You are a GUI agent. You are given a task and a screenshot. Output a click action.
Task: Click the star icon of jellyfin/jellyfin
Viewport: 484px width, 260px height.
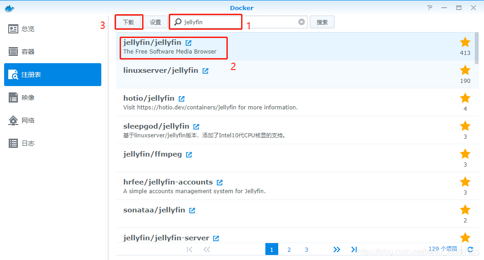pos(465,42)
